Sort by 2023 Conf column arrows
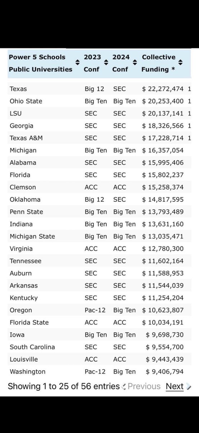199x433 pixels. pos(106,62)
